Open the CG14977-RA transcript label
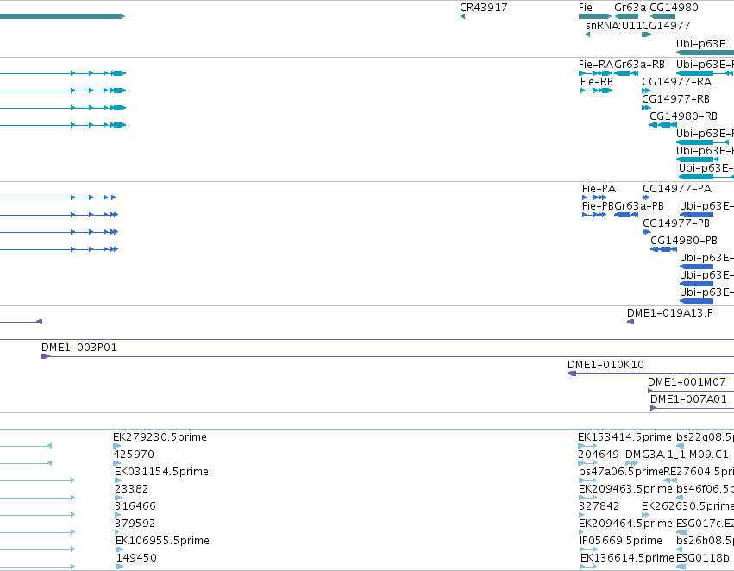Image resolution: width=734 pixels, height=571 pixels. click(x=676, y=81)
